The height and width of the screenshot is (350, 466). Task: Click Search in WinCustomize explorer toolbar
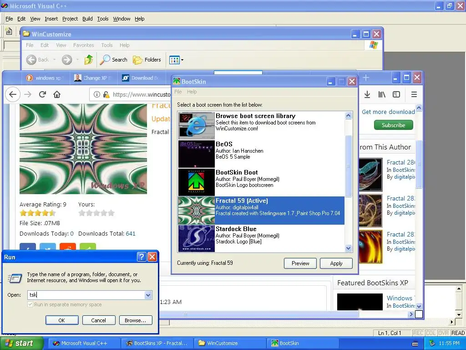pyautogui.click(x=113, y=60)
